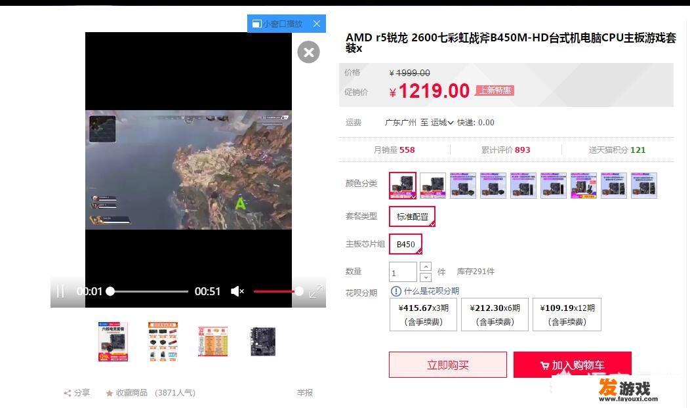Unmute the video with the speaker icon
The width and height of the screenshot is (690, 408).
[237, 291]
